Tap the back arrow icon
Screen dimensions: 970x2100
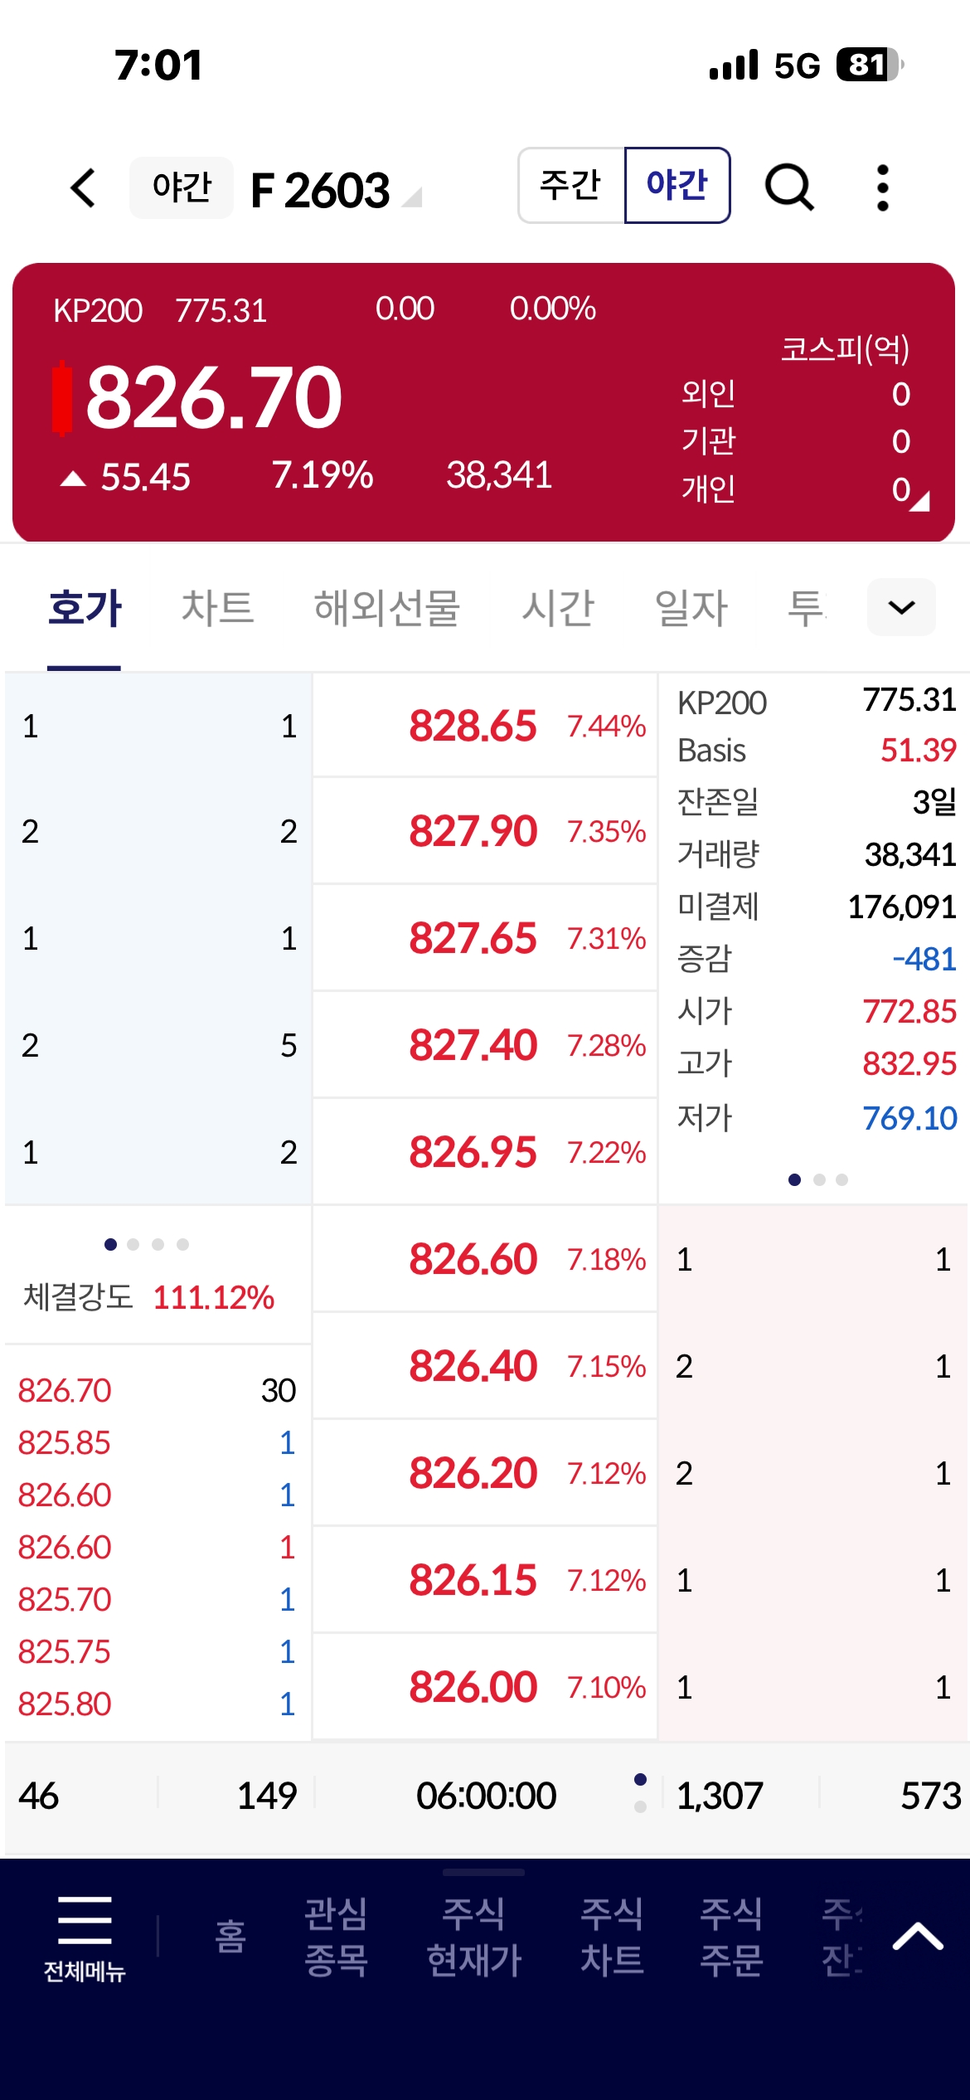coord(84,187)
